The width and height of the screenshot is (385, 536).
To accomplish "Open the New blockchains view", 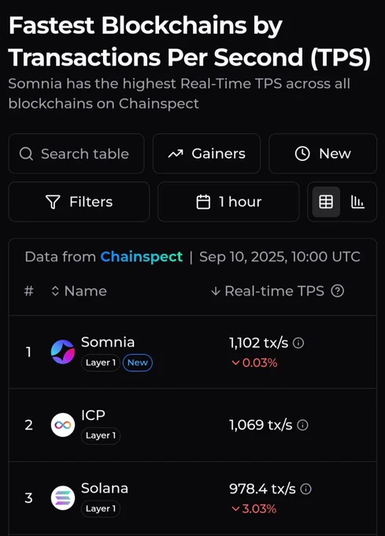I will pos(323,154).
